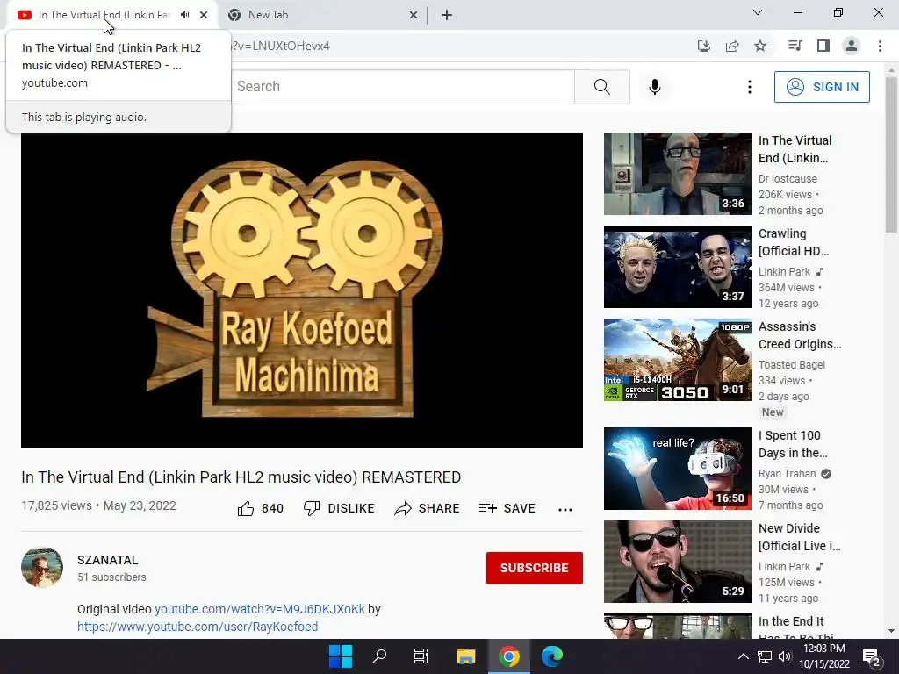Click the address bar URL text
Screen dimensions: 899x674
(280, 46)
